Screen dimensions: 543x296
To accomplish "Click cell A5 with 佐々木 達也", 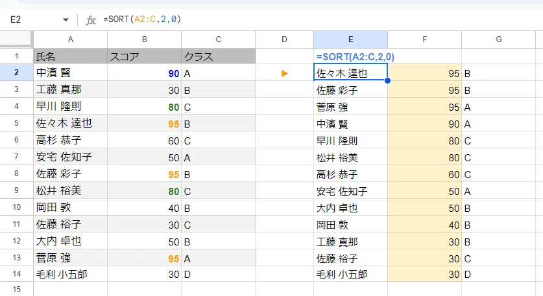I will tap(70, 123).
